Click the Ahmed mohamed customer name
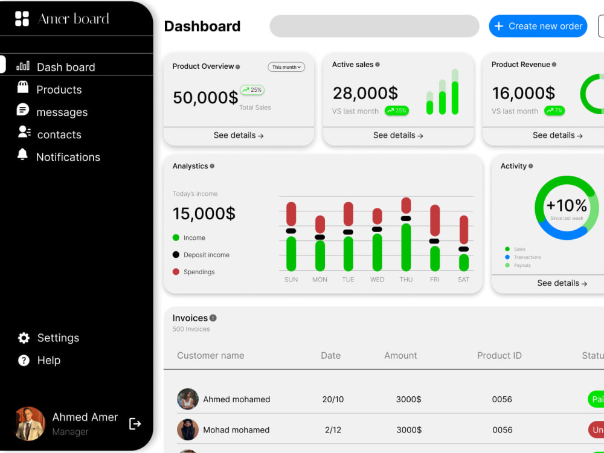604x453 pixels. [237, 399]
